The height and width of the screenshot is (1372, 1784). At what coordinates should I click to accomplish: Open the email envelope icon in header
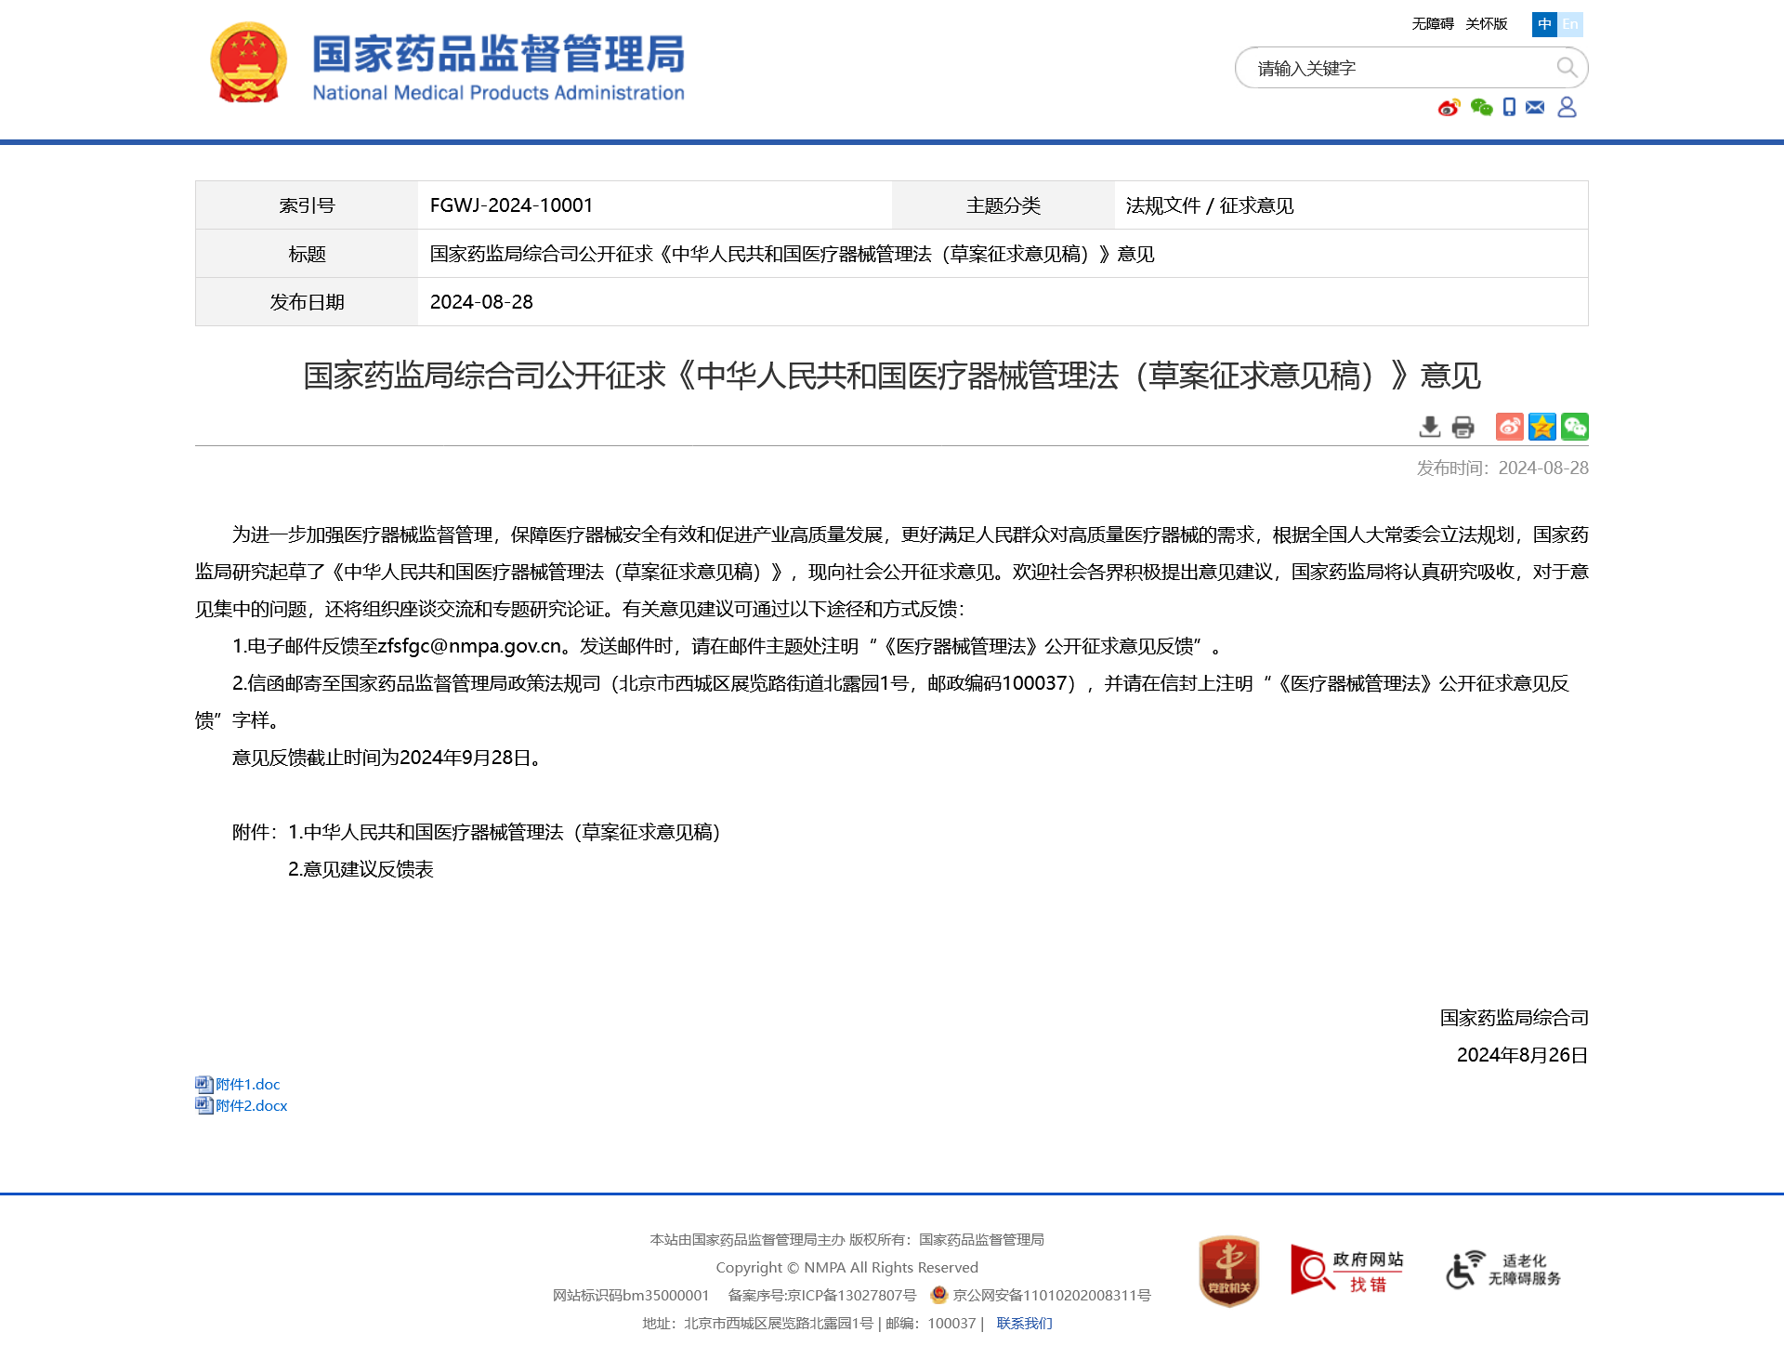(x=1535, y=108)
